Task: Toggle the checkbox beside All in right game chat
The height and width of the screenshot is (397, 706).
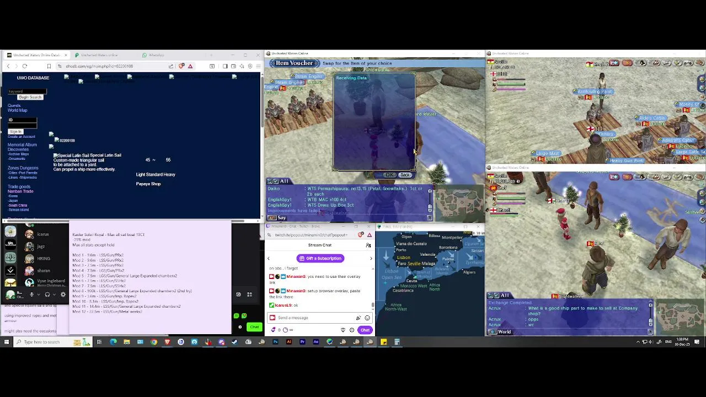Action: (x=496, y=296)
